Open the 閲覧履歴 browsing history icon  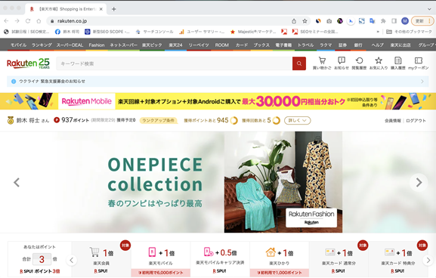(359, 63)
